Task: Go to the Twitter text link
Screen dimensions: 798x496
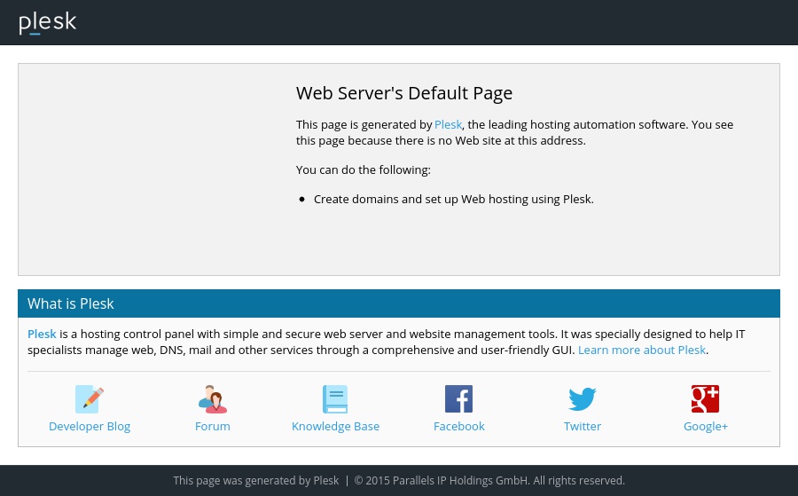Action: coord(583,427)
